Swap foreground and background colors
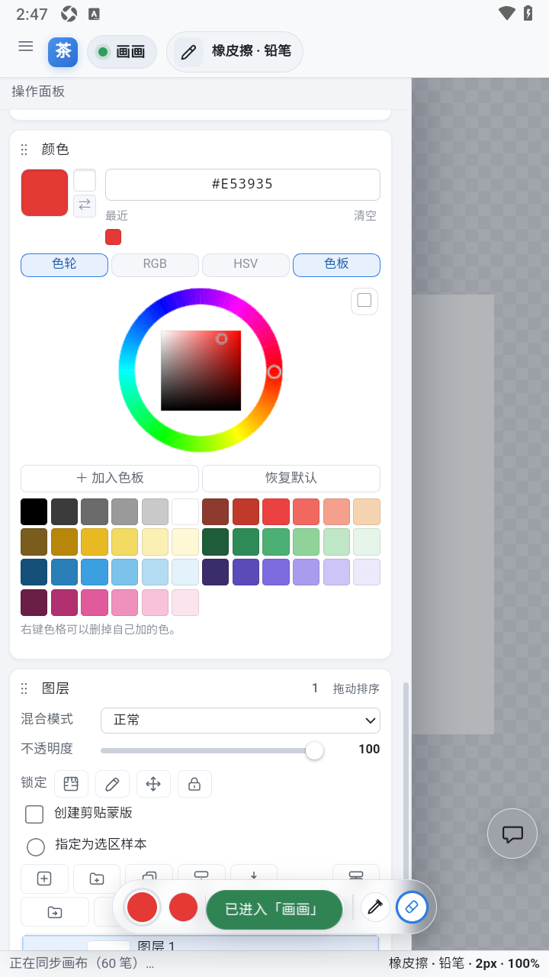The image size is (549, 977). 85,205
